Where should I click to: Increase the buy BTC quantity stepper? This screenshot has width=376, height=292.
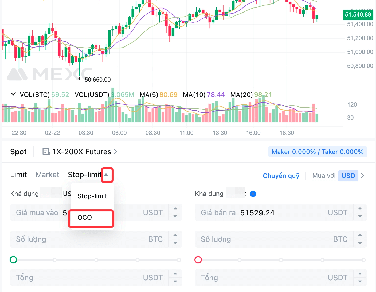point(175,235)
